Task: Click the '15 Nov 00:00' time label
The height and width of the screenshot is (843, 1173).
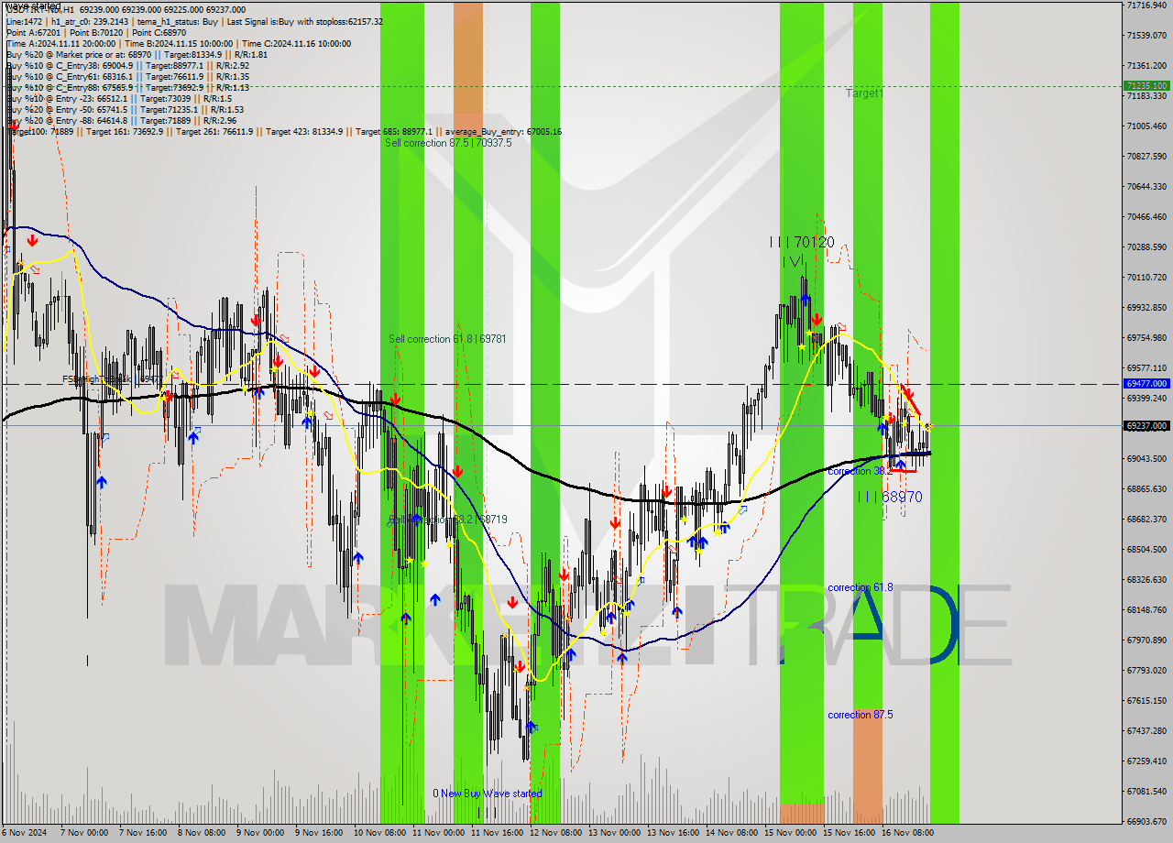Action: (790, 833)
